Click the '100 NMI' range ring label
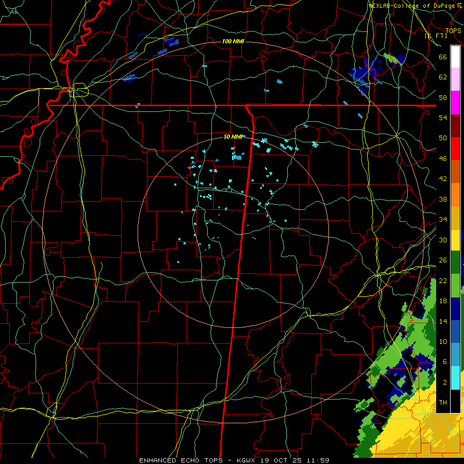464x464 pixels. point(233,41)
